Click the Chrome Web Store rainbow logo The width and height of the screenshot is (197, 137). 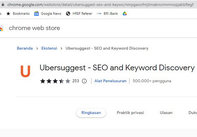(x=1, y=28)
